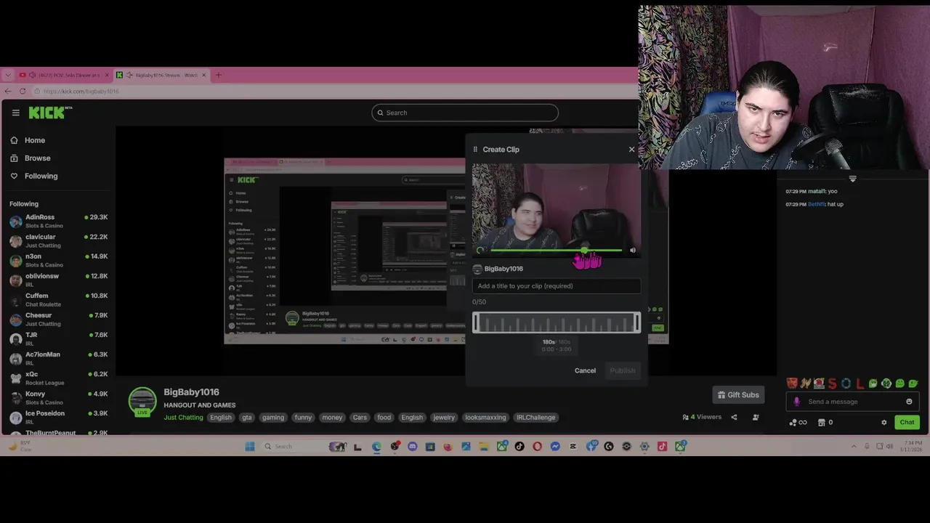Click the share stream icon

pos(734,417)
